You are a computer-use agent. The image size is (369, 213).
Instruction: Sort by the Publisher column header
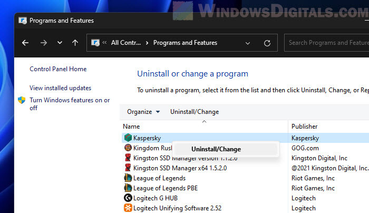pyautogui.click(x=305, y=127)
